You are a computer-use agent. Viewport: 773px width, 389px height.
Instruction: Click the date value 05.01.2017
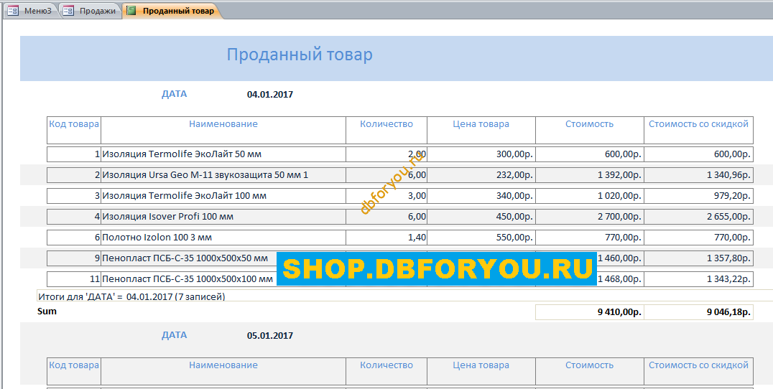(269, 336)
